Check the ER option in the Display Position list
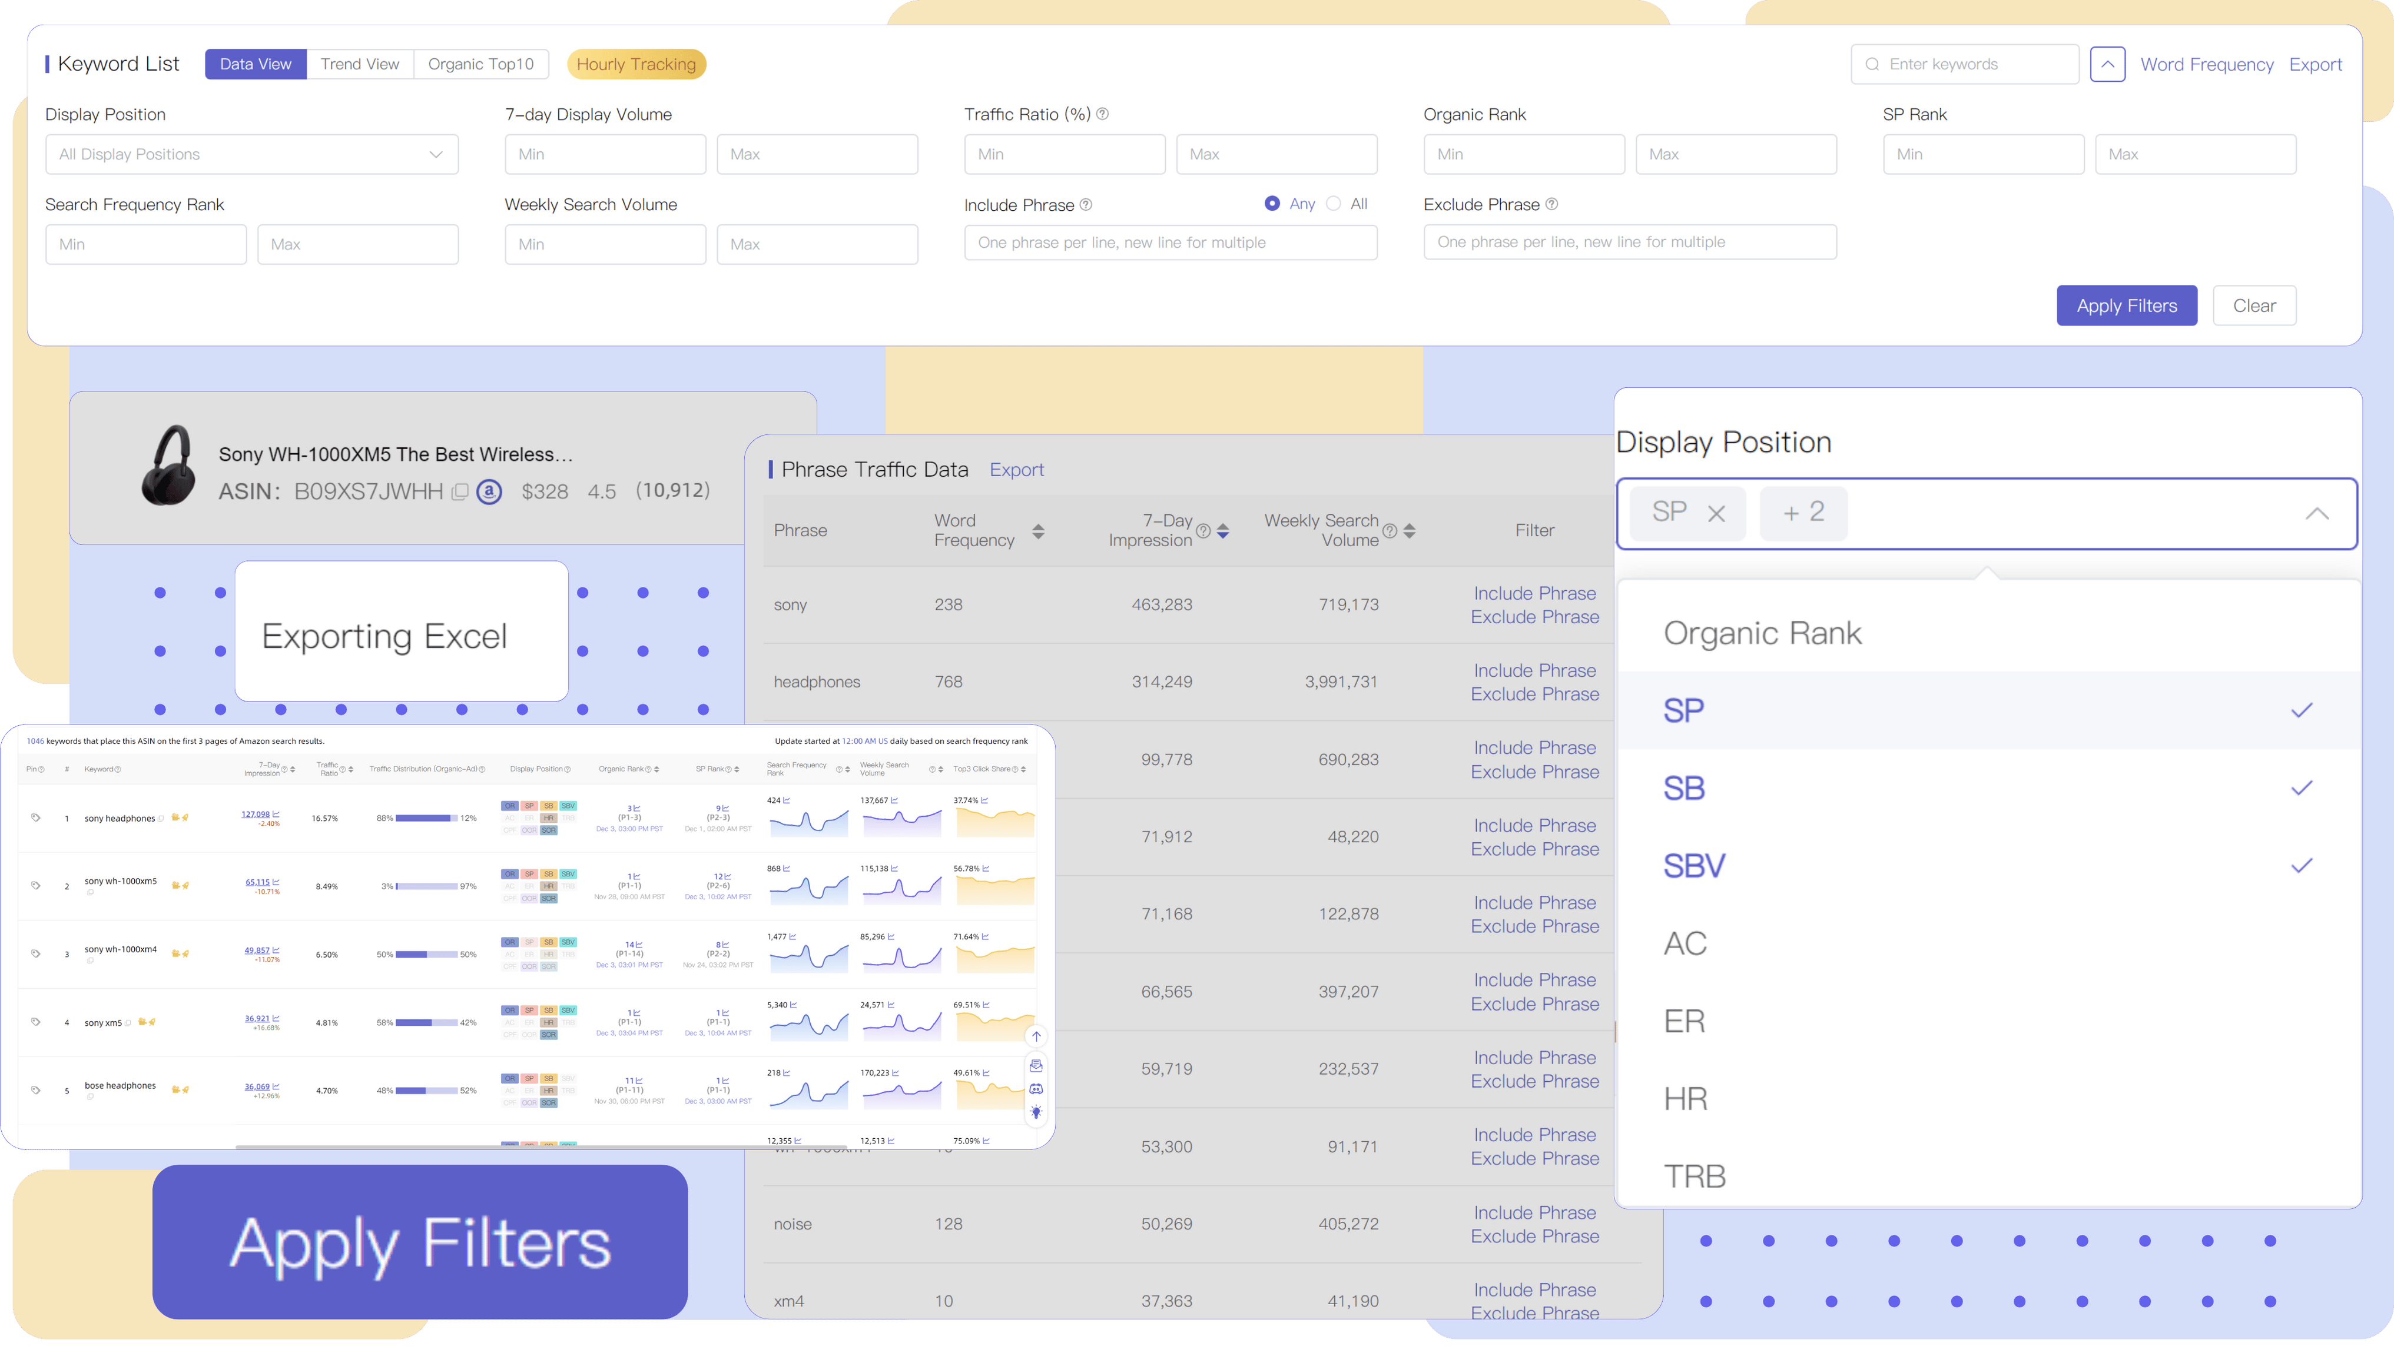Viewport: 2394px width, 1356px height. (x=1988, y=1021)
